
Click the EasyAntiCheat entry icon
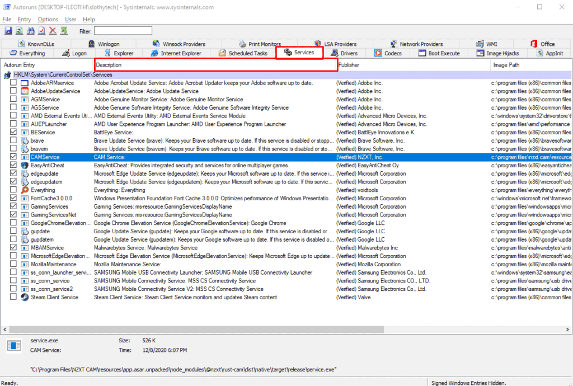click(x=25, y=166)
